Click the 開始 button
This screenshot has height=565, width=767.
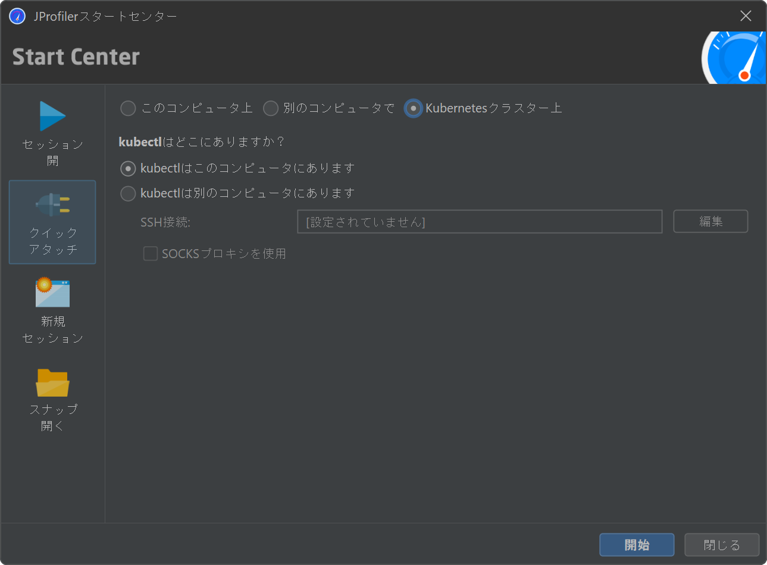(x=637, y=545)
